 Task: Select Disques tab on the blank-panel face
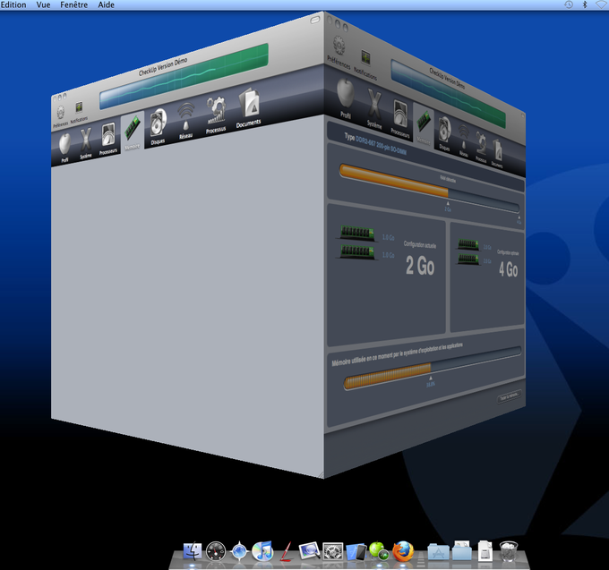coord(159,126)
